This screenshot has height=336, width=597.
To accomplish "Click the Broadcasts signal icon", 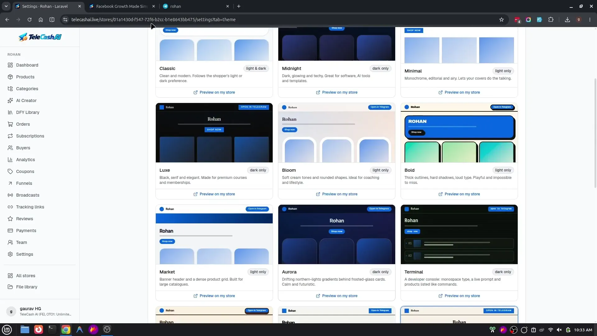I will pos(10,195).
